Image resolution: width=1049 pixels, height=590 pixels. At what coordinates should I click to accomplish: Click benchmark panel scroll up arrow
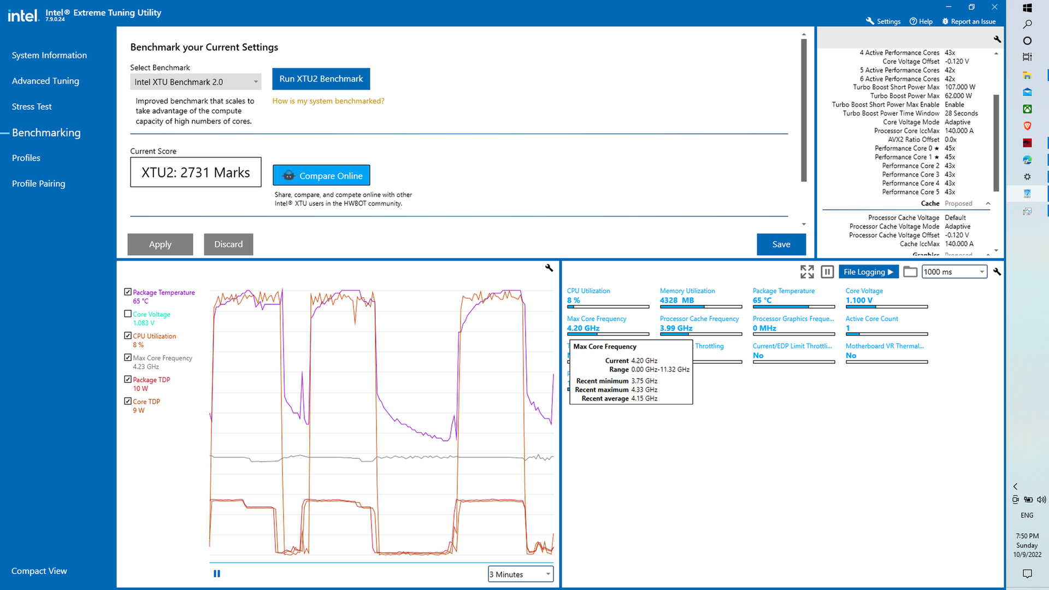[804, 34]
